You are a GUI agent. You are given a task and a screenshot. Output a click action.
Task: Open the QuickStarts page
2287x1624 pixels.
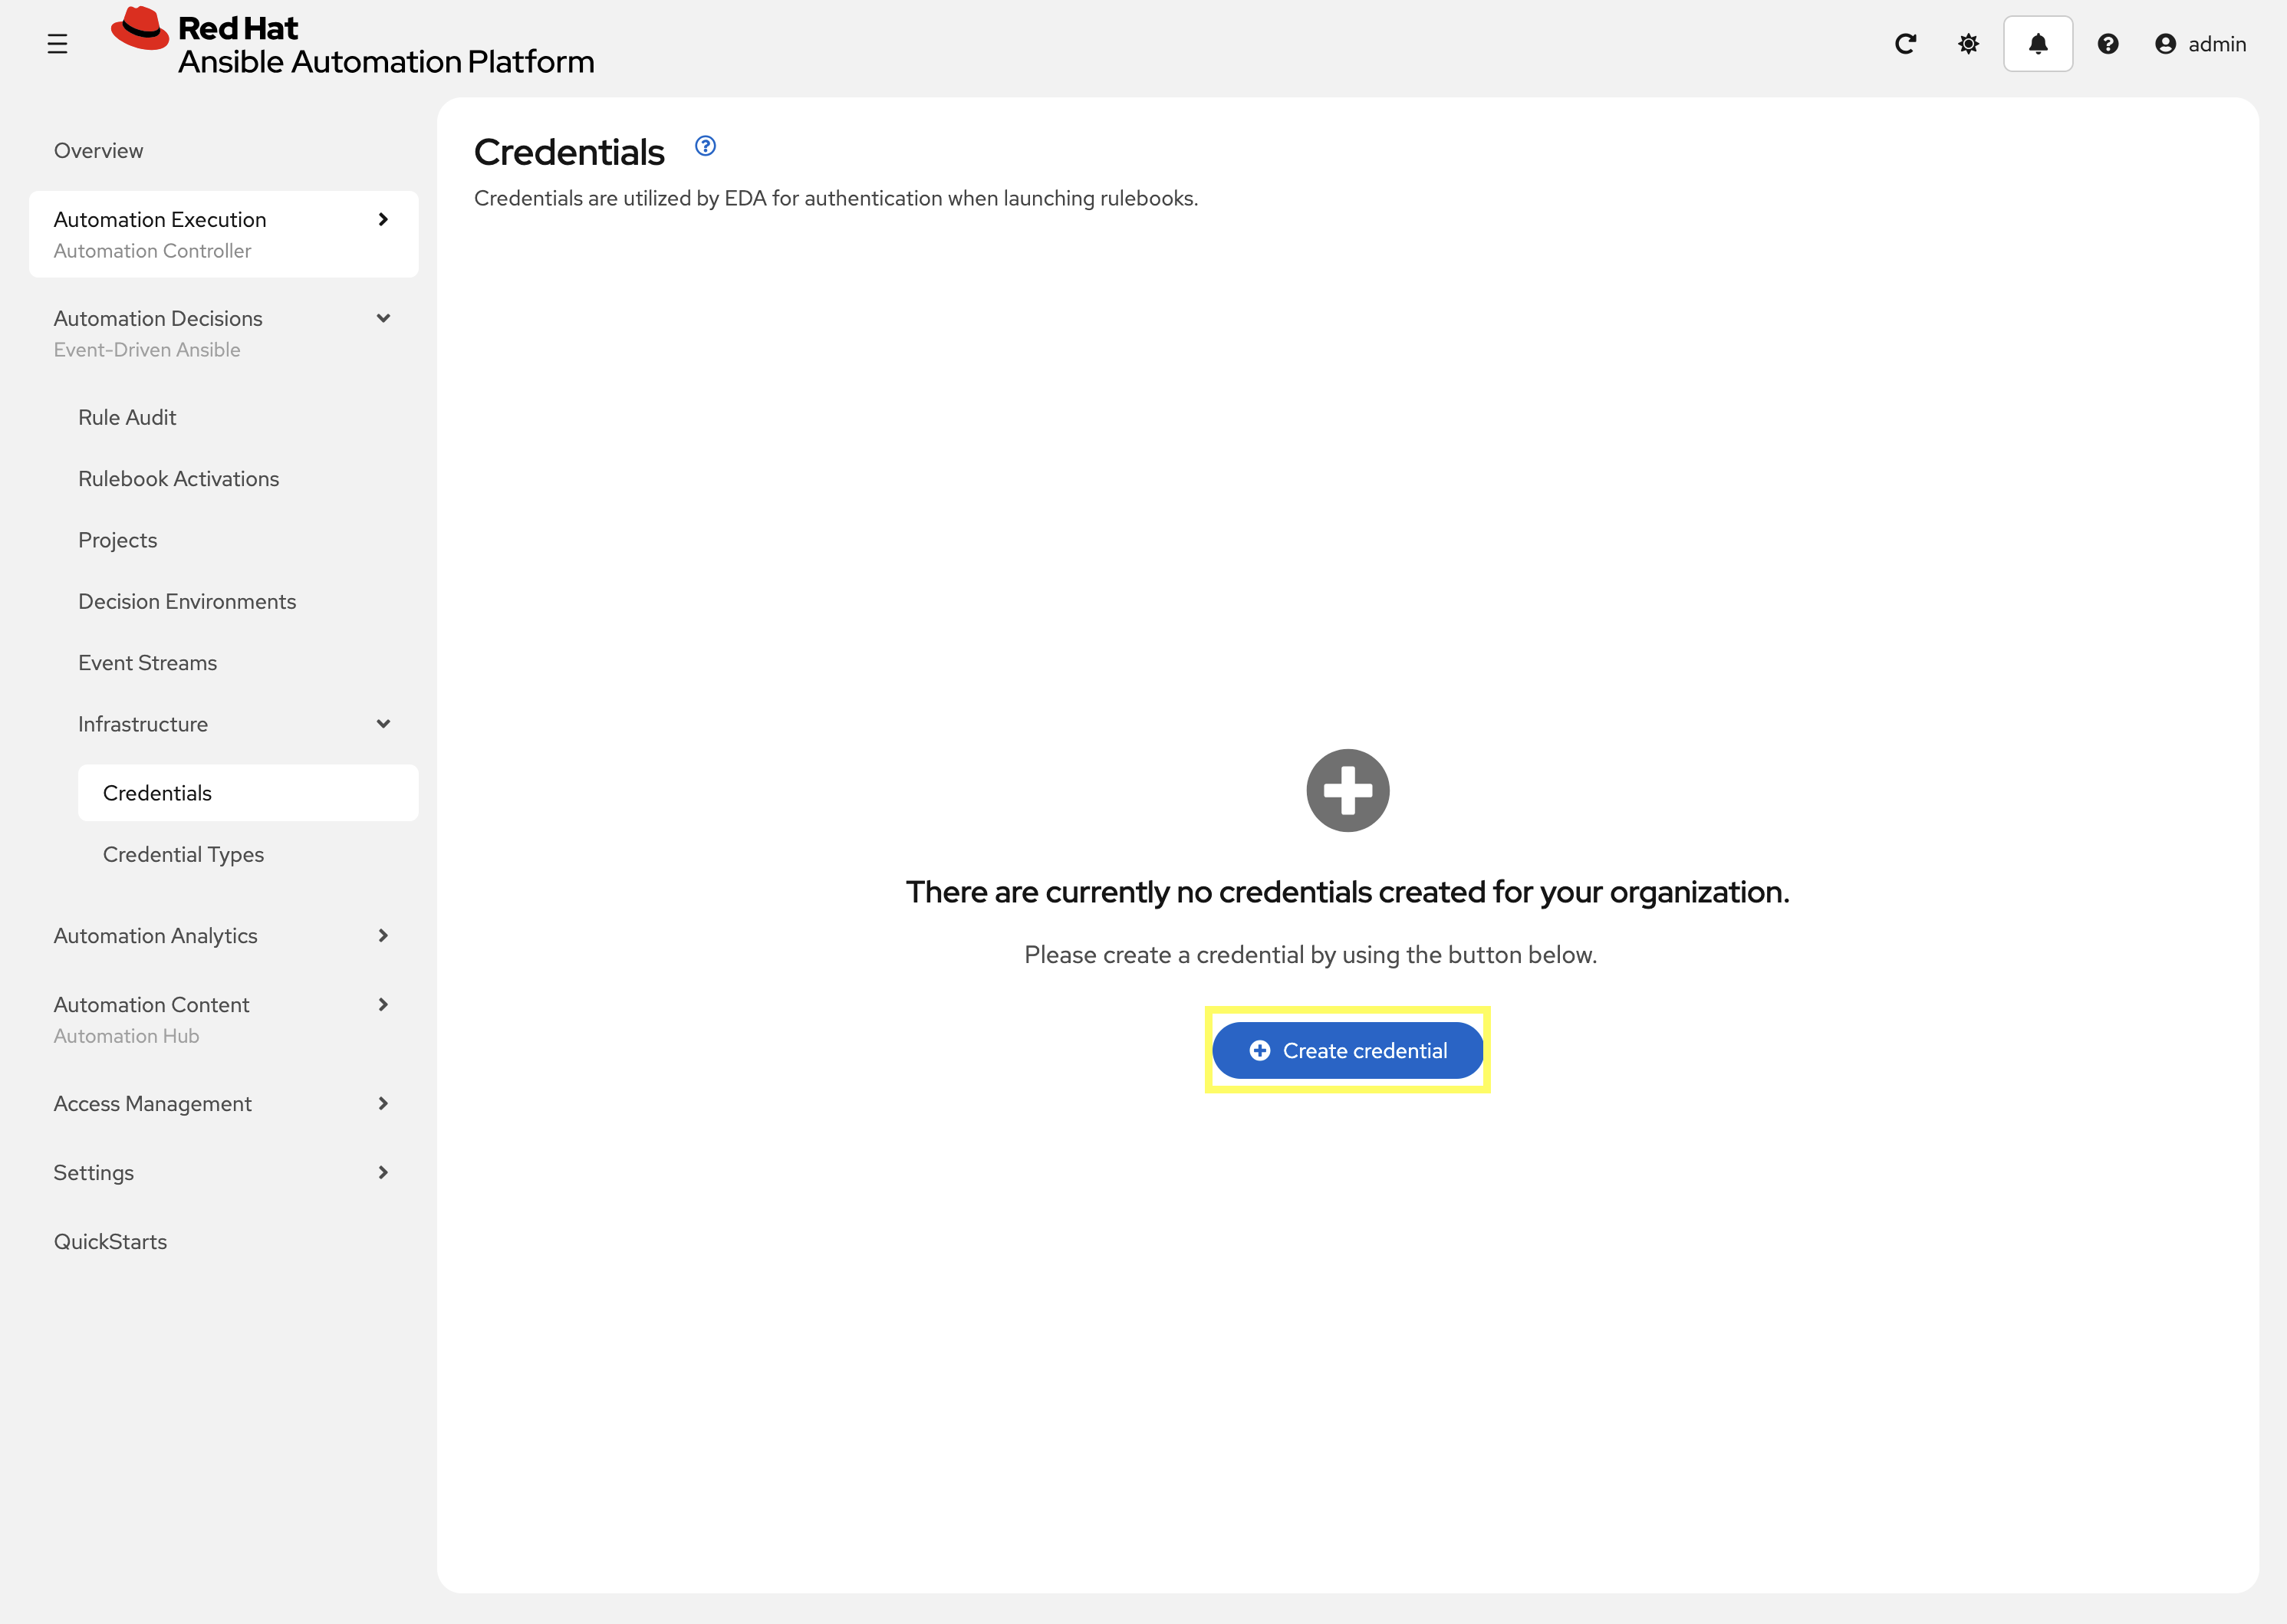pos(110,1241)
